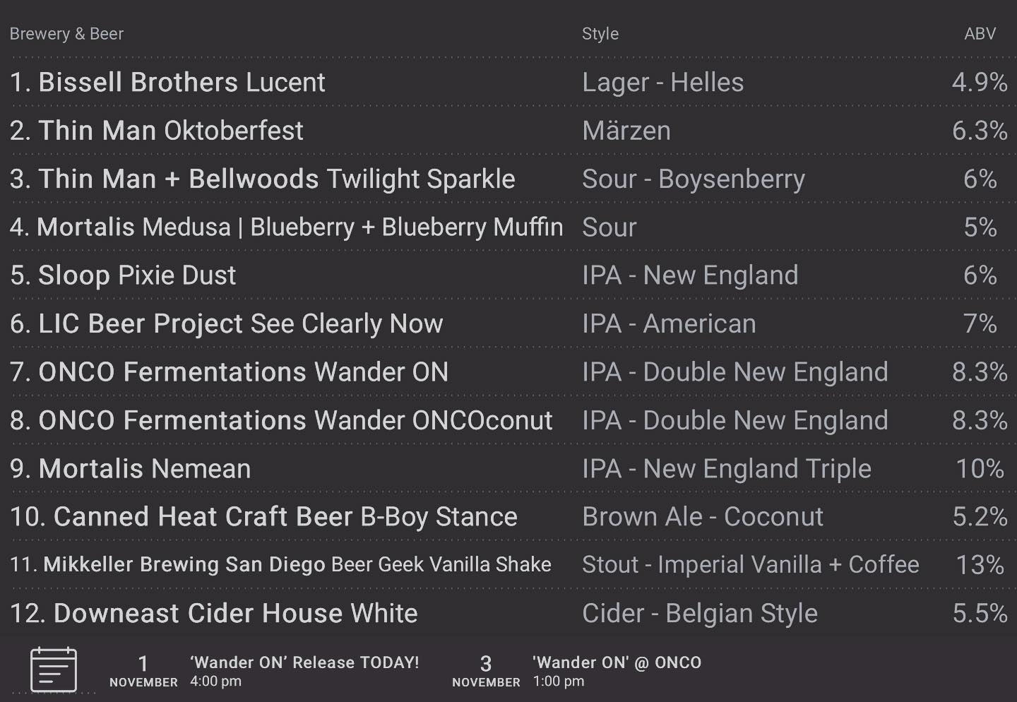Click the Style column header
This screenshot has height=702, width=1017.
(600, 34)
